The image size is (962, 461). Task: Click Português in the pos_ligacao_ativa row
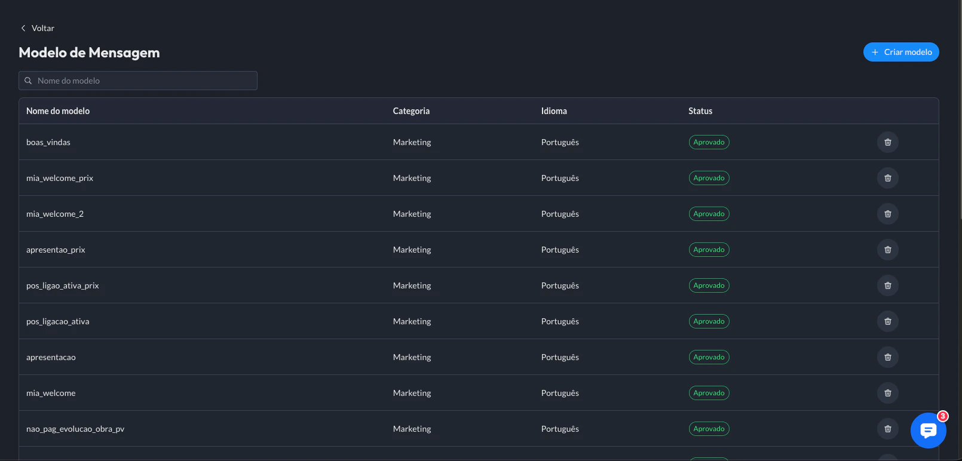pyautogui.click(x=560, y=321)
